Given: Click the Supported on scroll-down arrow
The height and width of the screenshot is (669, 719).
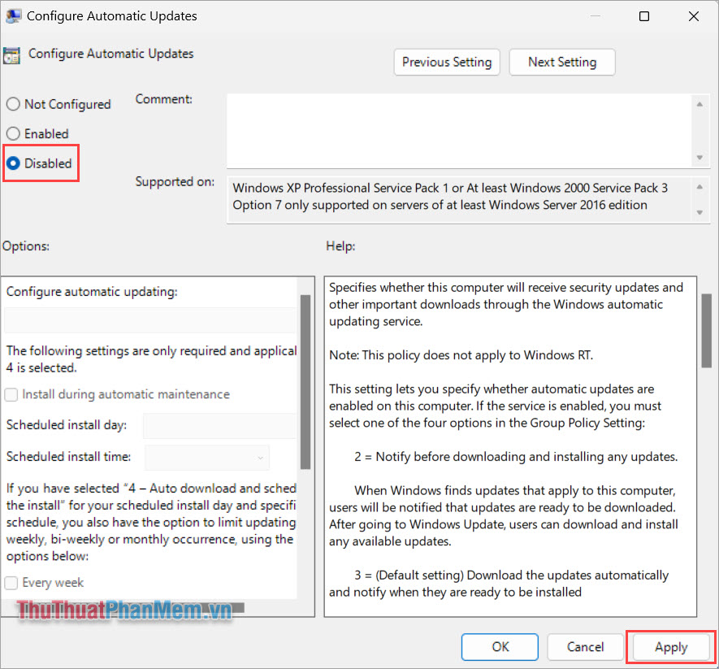Looking at the screenshot, I should click(700, 213).
